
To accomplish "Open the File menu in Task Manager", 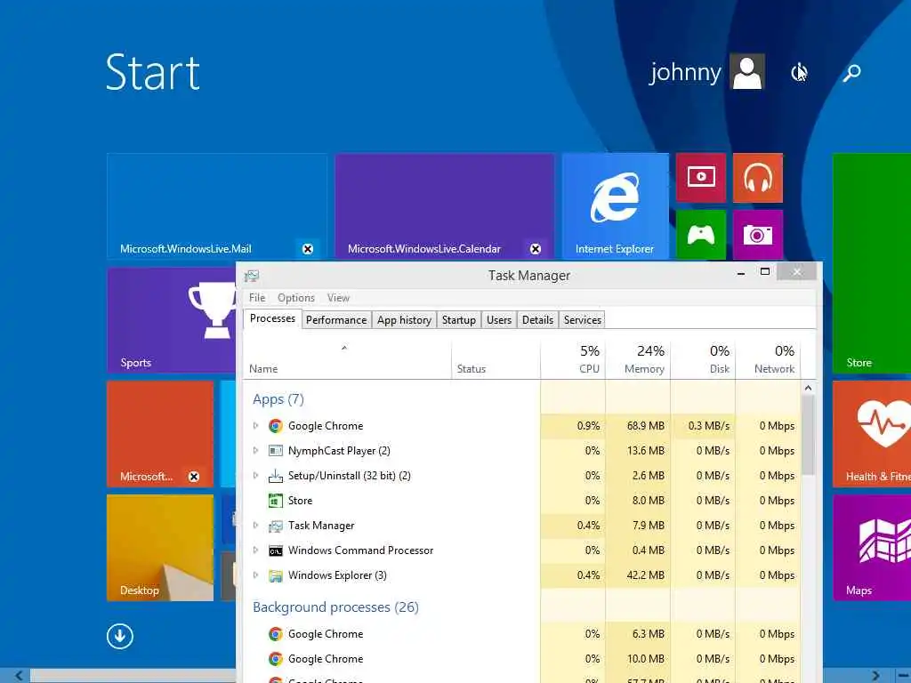I will pos(257,297).
